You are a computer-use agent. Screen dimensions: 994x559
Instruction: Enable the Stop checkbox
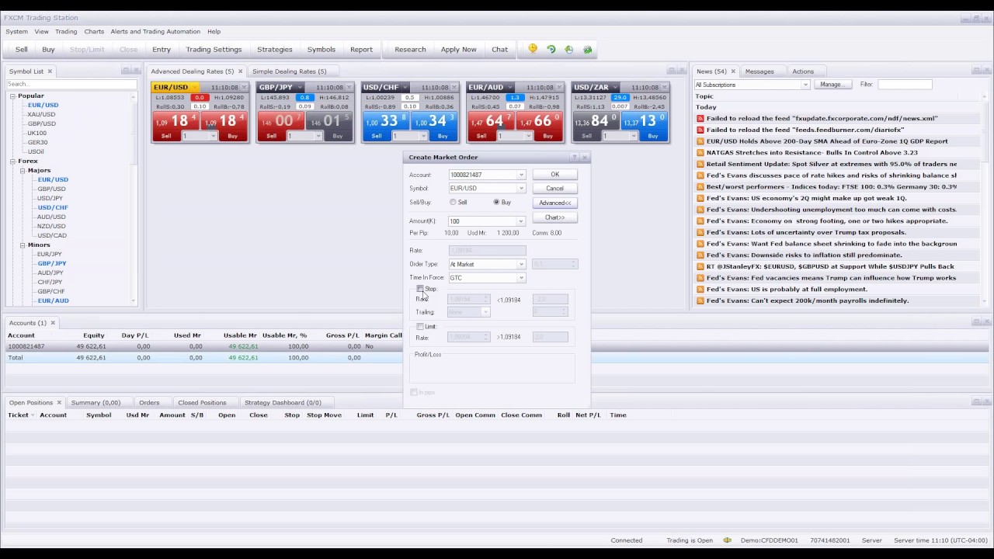(420, 289)
